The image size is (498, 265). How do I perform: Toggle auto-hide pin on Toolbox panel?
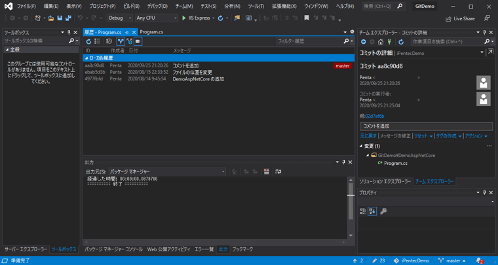click(x=69, y=32)
